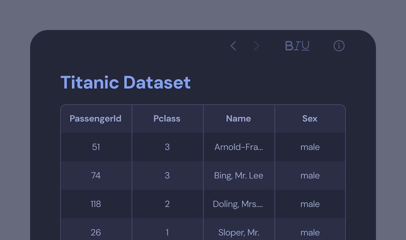The width and height of the screenshot is (406, 240).
Task: Select the Sloper, Mr. name cell
Action: click(239, 233)
